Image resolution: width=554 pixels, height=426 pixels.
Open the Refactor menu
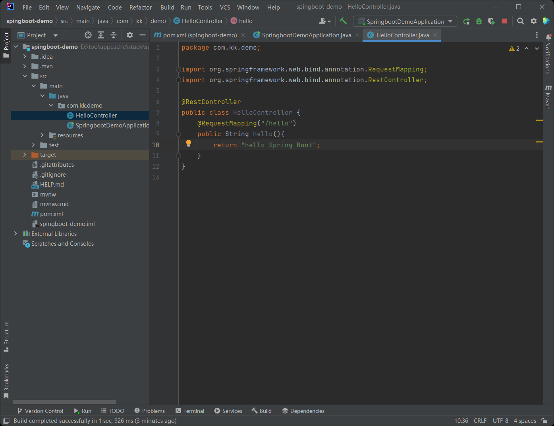[141, 8]
